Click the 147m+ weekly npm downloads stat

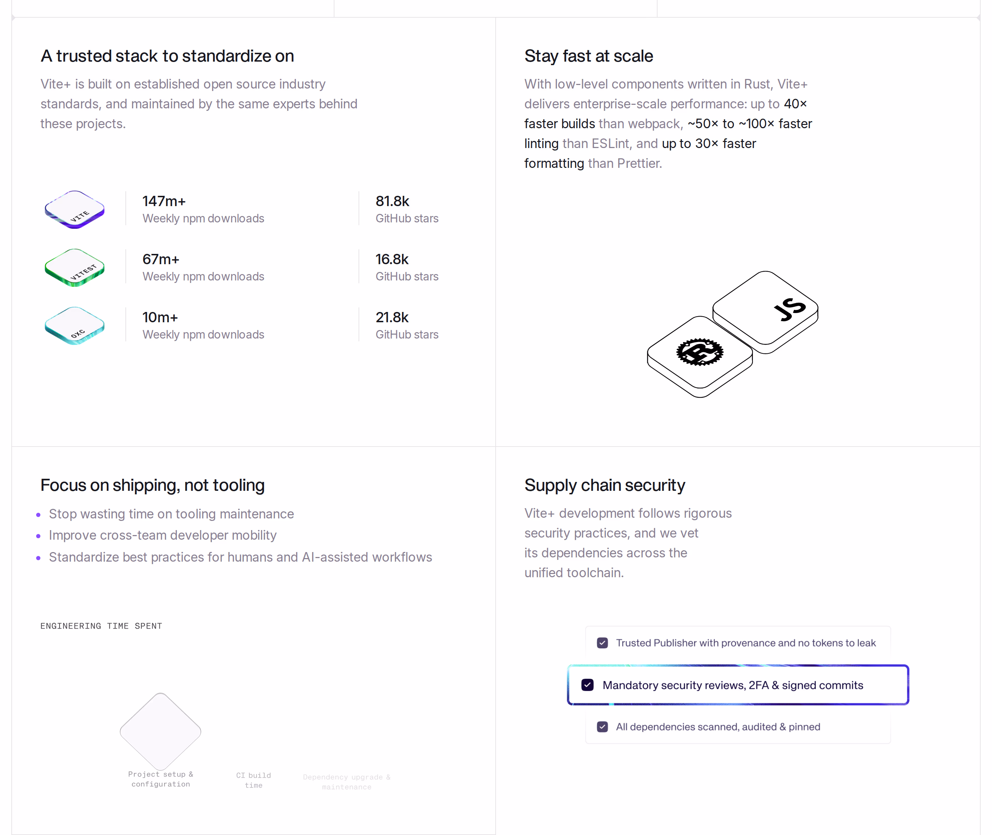pyautogui.click(x=203, y=209)
